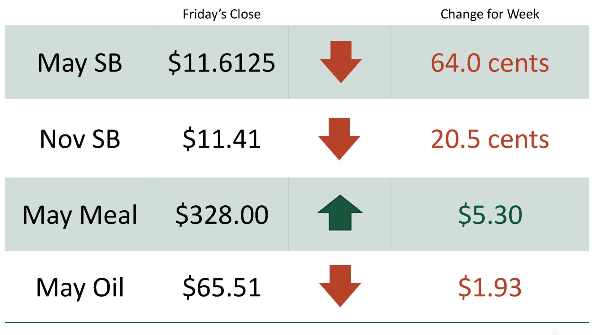Screen dimensions: 594x335
Task: Select the $11.41 closing price
Action: click(x=222, y=139)
